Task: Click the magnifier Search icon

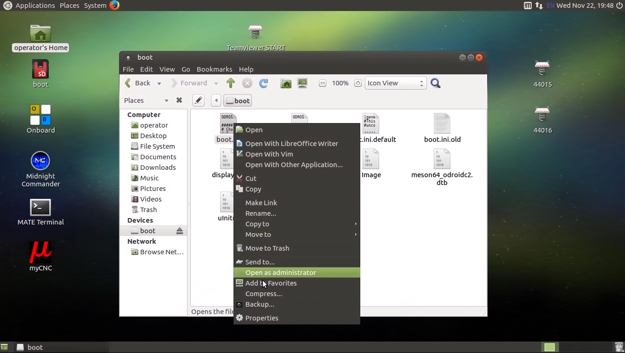Action: 435,83
